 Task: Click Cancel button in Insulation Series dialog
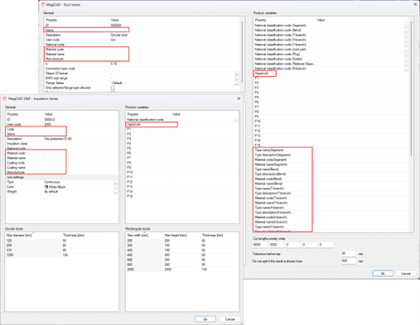230,319
